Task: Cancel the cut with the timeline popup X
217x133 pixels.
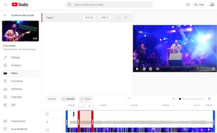Action: pos(89,106)
